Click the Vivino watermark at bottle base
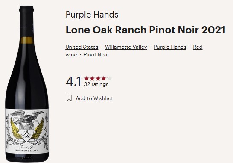The image size is (233, 163). [27, 157]
